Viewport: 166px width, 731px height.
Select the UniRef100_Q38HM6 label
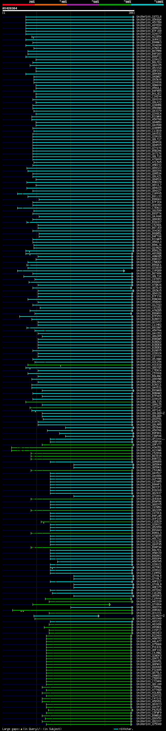pos(149,105)
